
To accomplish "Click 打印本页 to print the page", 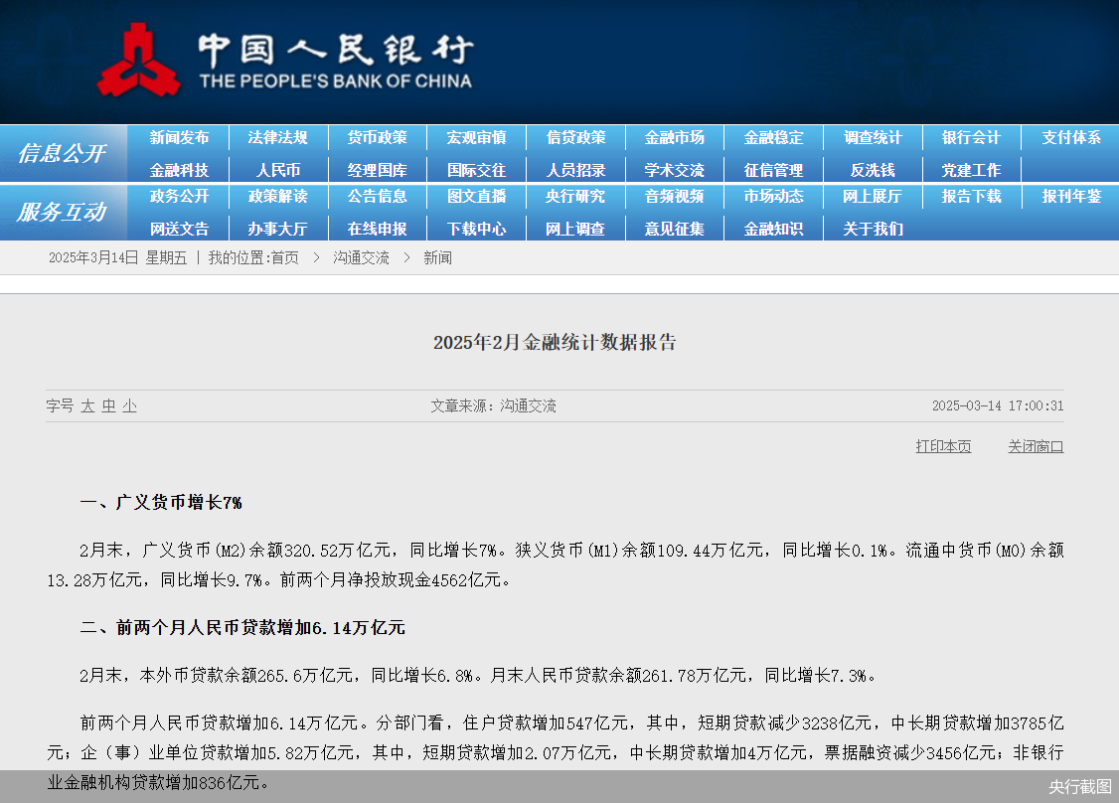I will (x=943, y=447).
